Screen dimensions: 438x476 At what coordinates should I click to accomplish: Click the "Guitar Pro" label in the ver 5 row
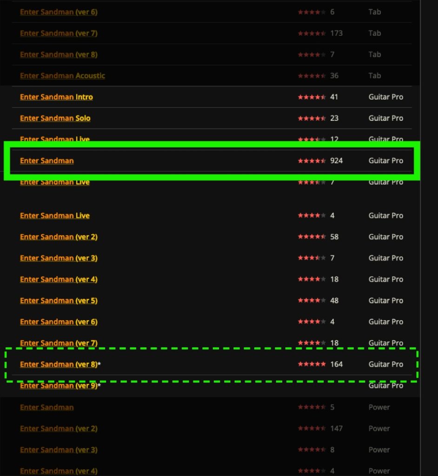[x=386, y=301]
